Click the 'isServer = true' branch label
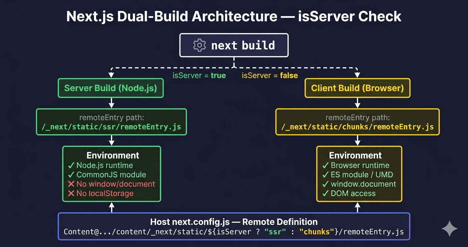Screen dimensions: 468x247 pyautogui.click(x=199, y=76)
